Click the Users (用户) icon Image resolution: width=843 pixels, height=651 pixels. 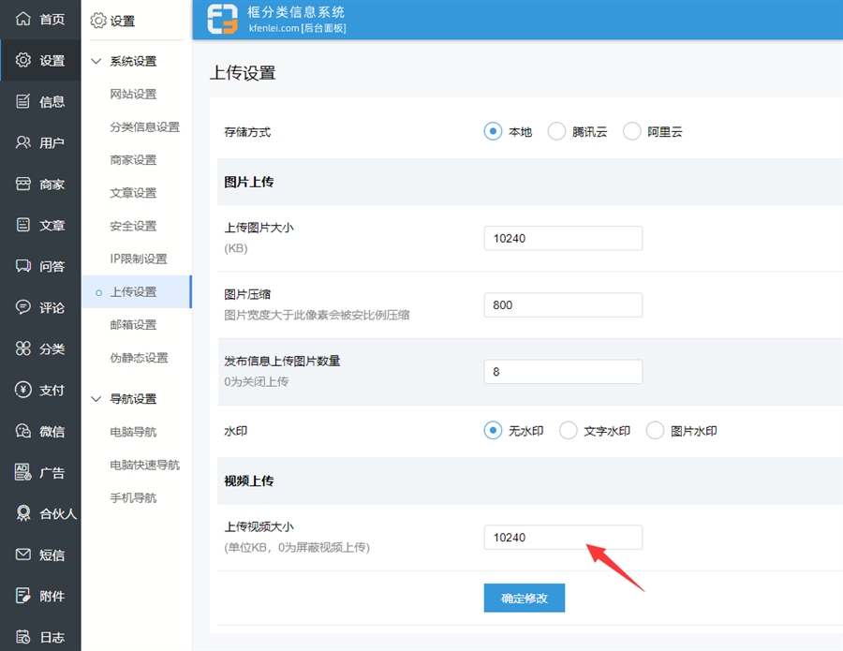coord(23,142)
